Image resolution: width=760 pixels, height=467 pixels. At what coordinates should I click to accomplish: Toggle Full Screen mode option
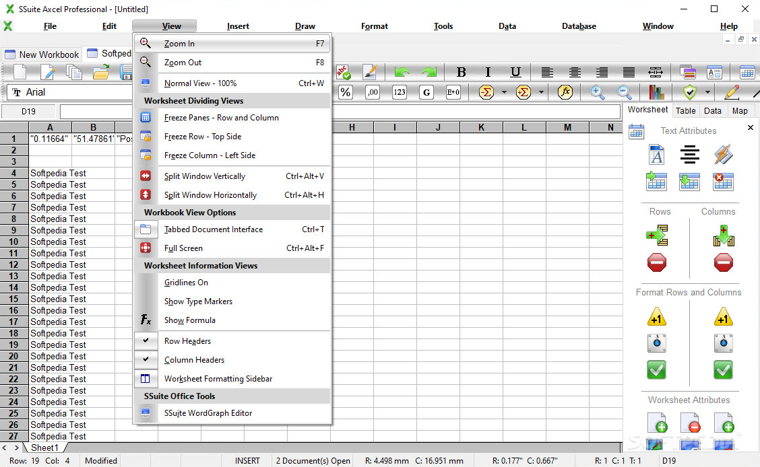tap(232, 248)
